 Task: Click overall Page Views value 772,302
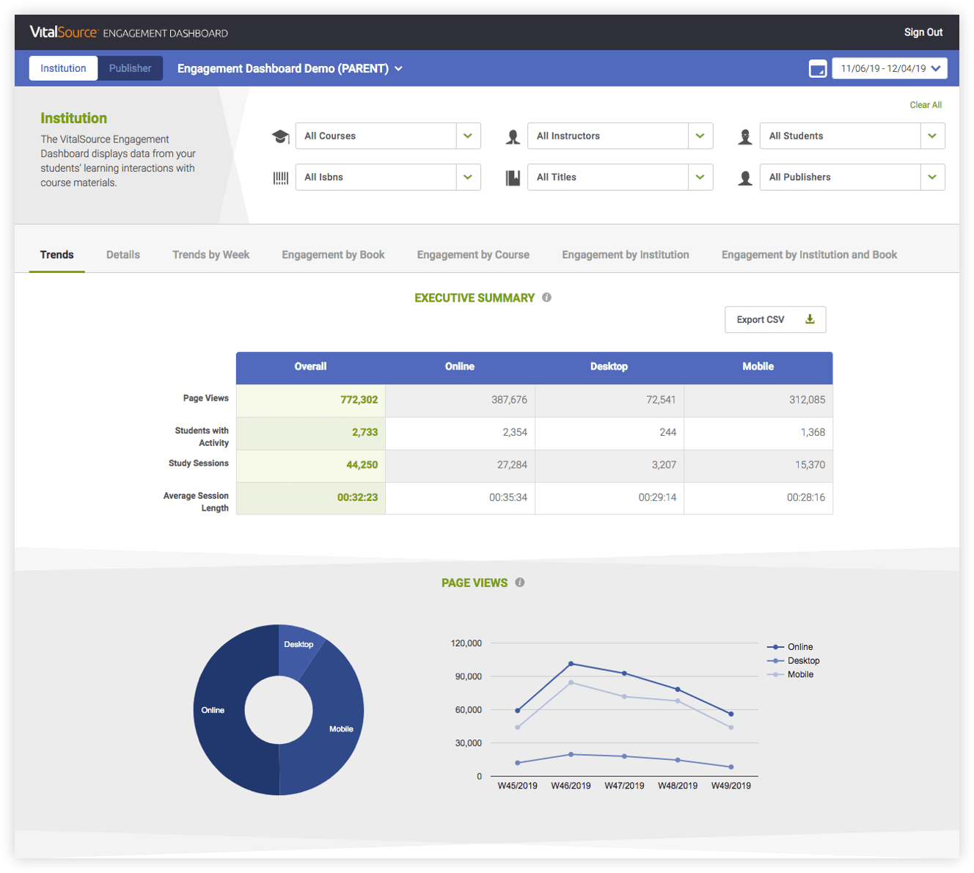click(x=359, y=400)
